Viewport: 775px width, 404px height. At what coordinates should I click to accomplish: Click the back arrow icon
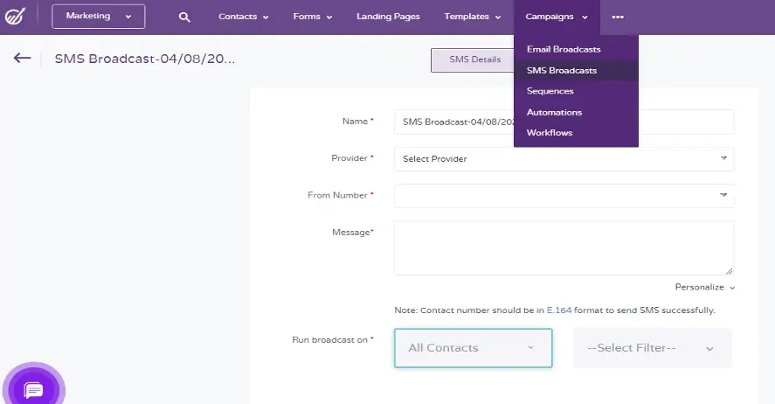coord(22,59)
